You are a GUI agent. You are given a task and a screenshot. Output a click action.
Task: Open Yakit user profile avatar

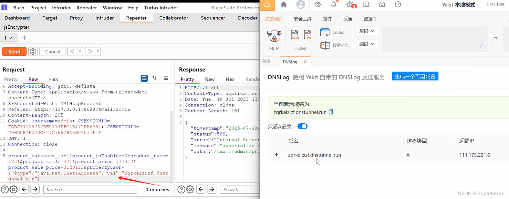point(301,5)
